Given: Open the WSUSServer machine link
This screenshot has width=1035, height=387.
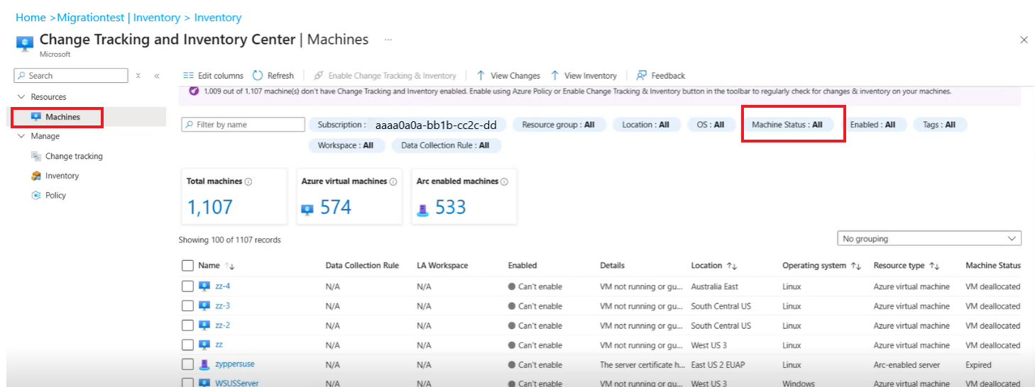Looking at the screenshot, I should click(237, 383).
